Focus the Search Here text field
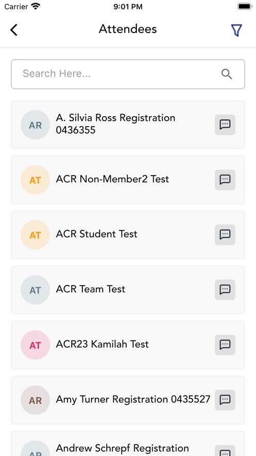 coord(128,74)
